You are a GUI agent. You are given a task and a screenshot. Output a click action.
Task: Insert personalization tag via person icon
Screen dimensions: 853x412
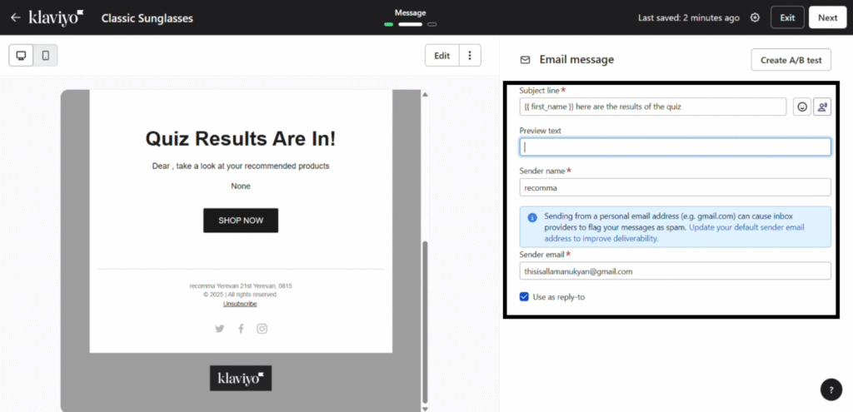click(822, 107)
